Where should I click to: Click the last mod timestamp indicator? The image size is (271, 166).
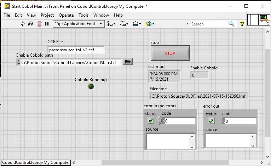click(x=165, y=76)
